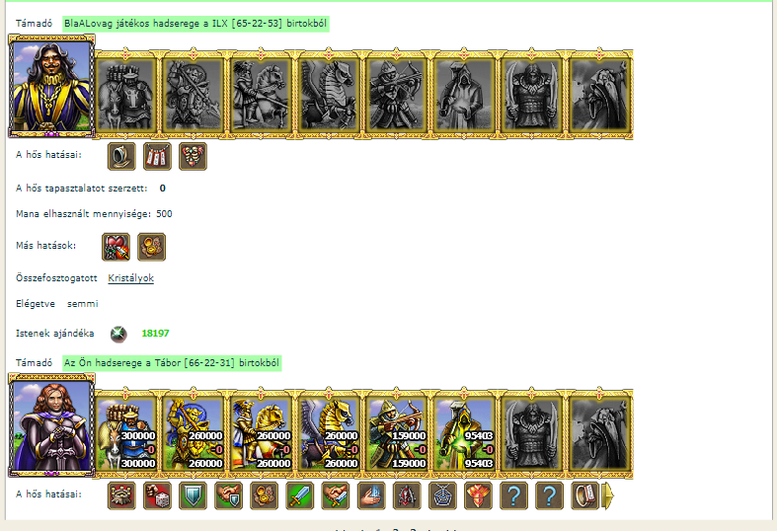
Task: Expand more hero effects with yellow arrow
Action: point(607,495)
